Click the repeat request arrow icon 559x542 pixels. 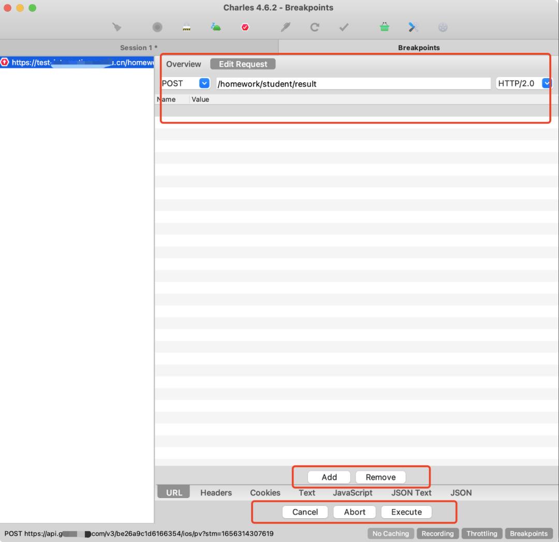coord(315,27)
